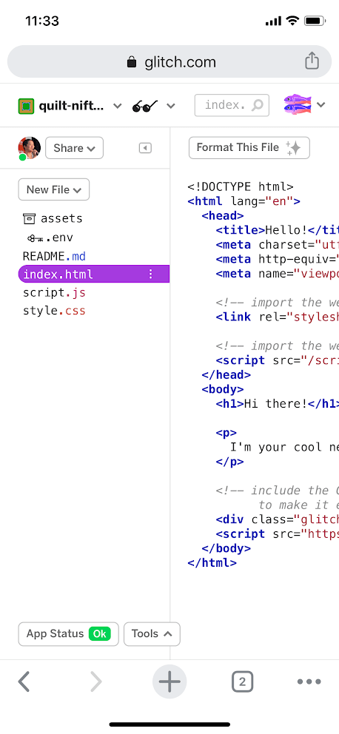Viewport: 339px width, 734px height.
Task: Open index.html options three-dot menu
Action: point(150,274)
